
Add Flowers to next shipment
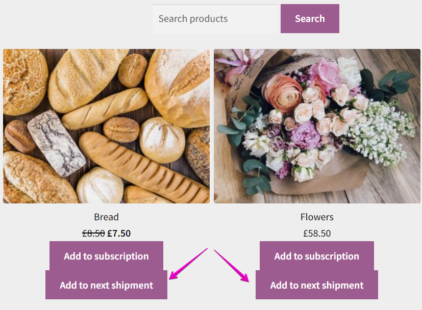[x=317, y=285]
